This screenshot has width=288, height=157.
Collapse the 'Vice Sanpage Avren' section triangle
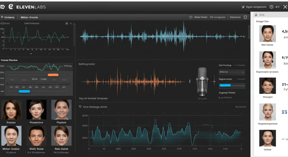tap(80, 106)
